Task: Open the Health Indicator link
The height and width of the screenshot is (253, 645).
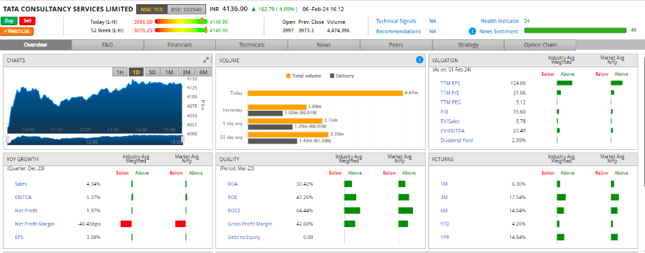Action: (500, 21)
